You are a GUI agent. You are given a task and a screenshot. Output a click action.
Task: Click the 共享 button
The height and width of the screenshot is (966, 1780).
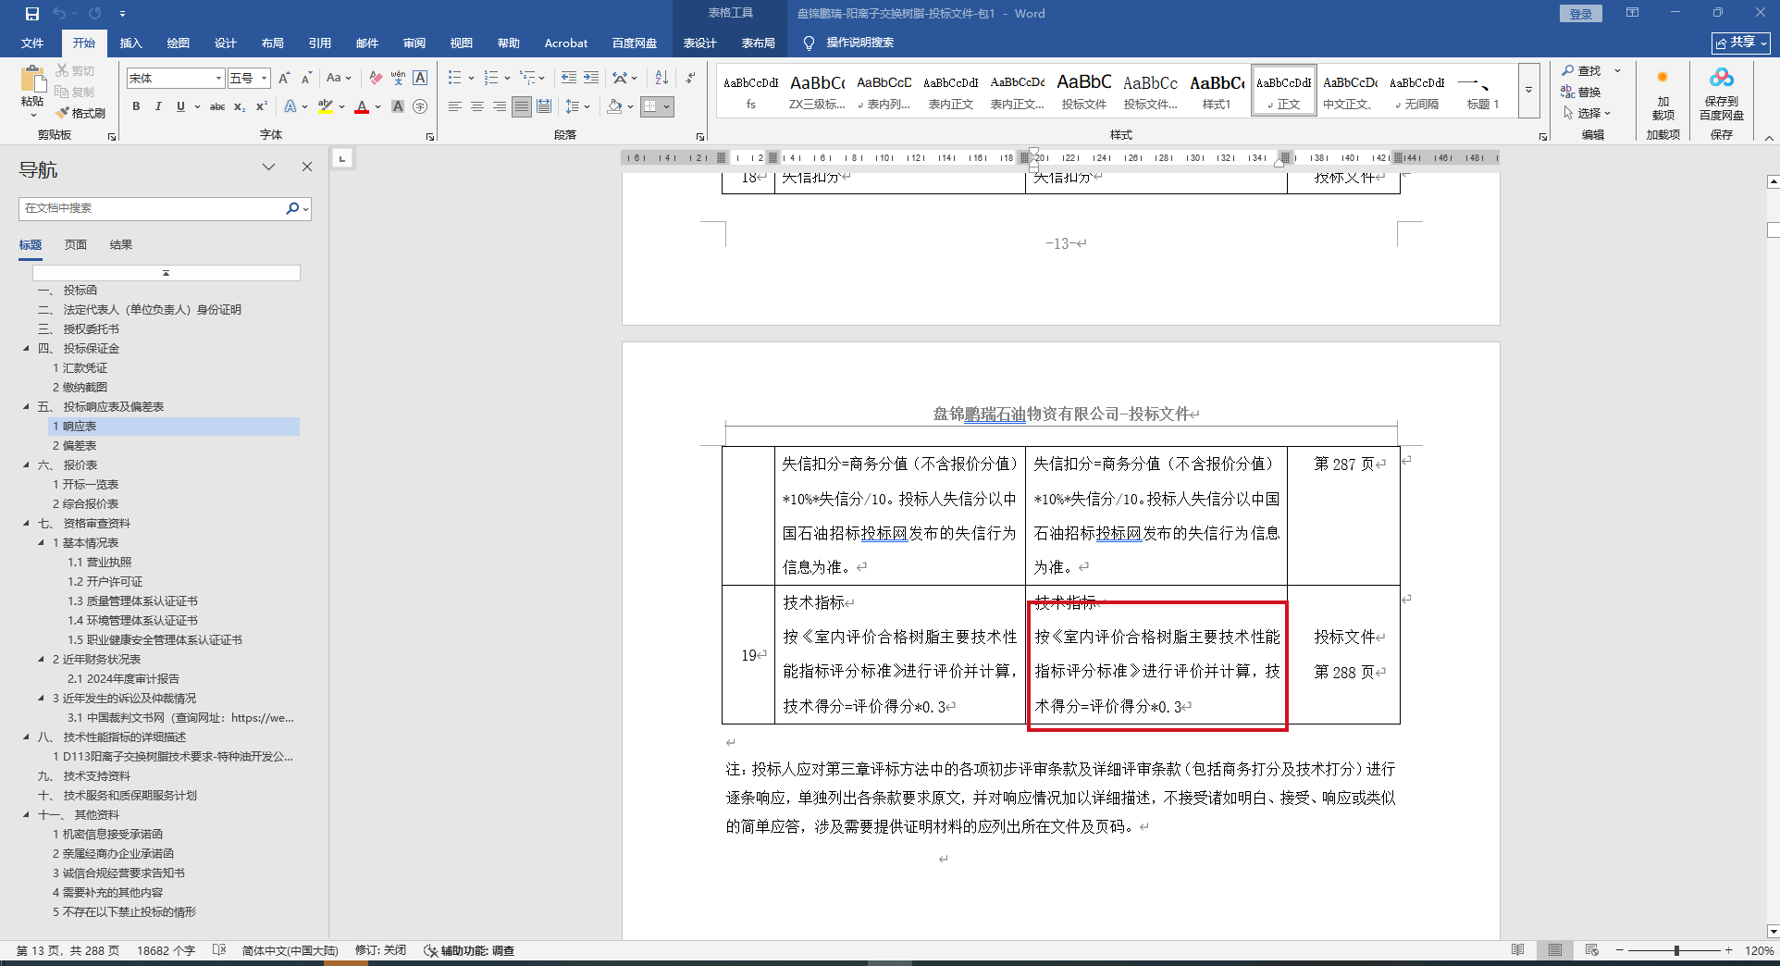[1741, 43]
